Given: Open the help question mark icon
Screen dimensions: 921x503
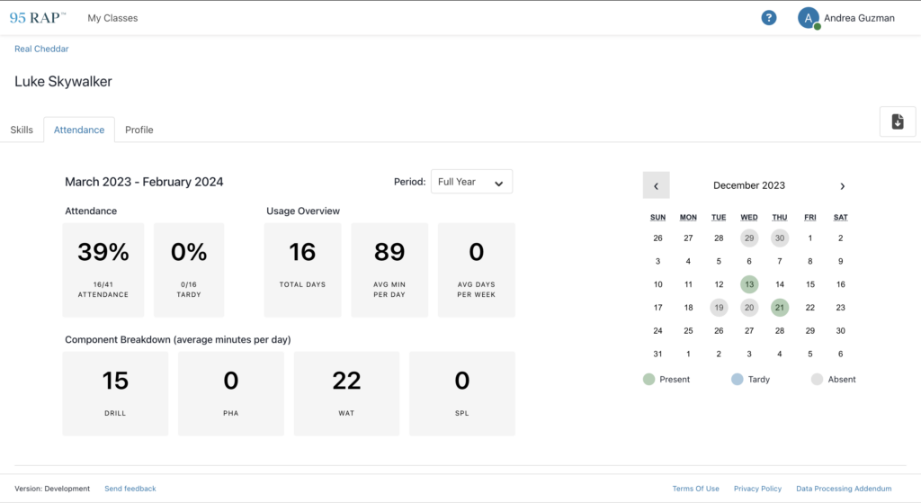Looking at the screenshot, I should (x=768, y=18).
